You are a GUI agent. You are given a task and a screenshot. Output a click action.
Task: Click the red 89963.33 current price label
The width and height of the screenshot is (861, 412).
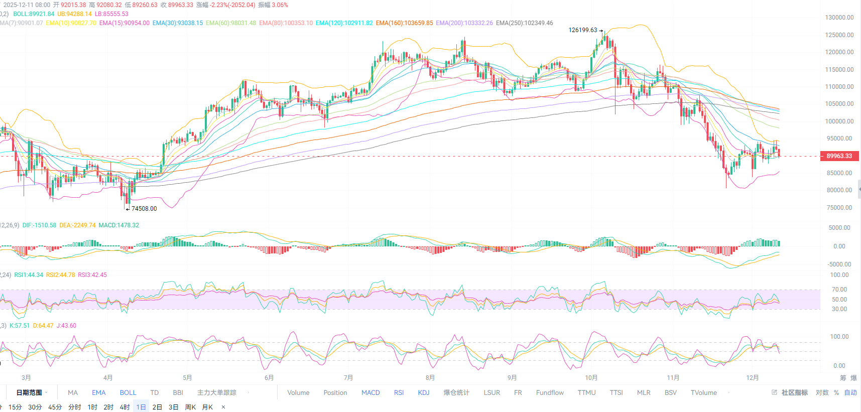[x=839, y=156]
